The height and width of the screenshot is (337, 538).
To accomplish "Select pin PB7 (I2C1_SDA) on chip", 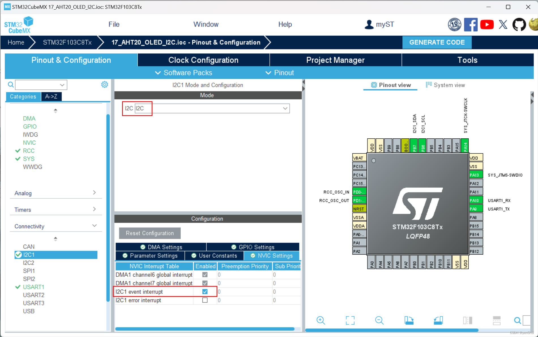I will 414,146.
